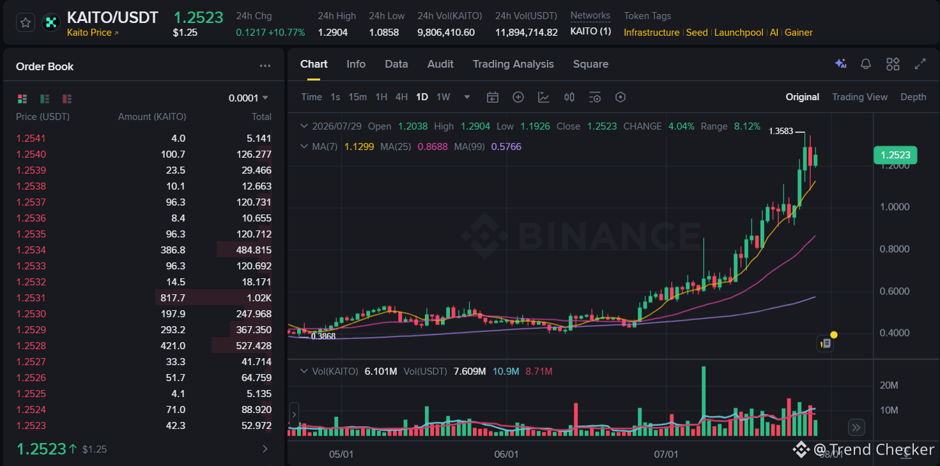Screen dimensions: 940x466
Task: Click the 1.2523 current price axis tag
Action: [x=895, y=155]
